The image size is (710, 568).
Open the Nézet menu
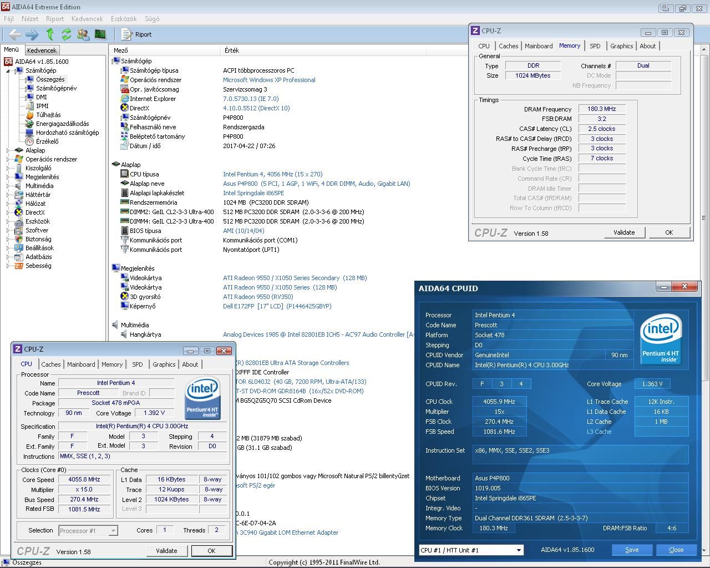tap(30, 18)
